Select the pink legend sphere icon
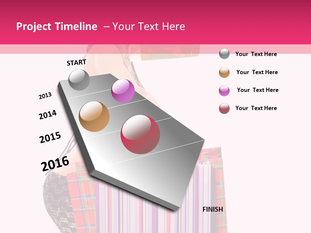This screenshot has width=311, height=233. coord(225,90)
